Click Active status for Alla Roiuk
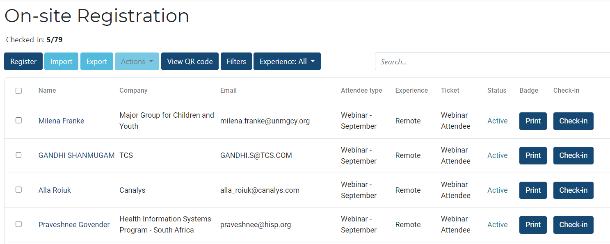The width and height of the screenshot is (610, 244). [x=497, y=190]
